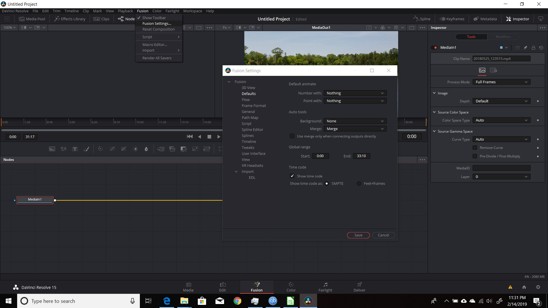548x308 pixels.
Task: Open the Curve Type dropdown
Action: point(501,139)
